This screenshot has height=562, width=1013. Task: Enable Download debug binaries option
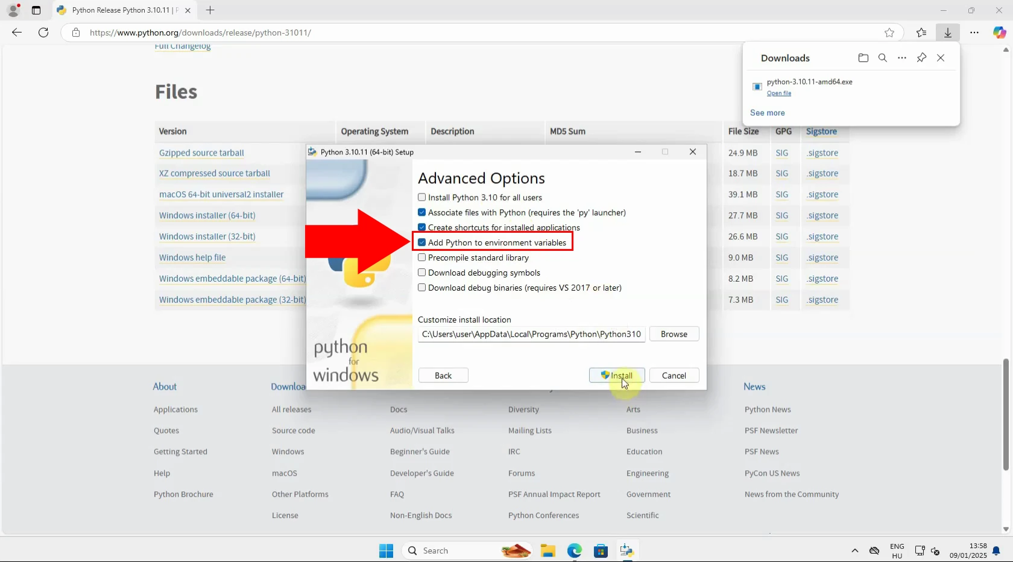click(422, 288)
